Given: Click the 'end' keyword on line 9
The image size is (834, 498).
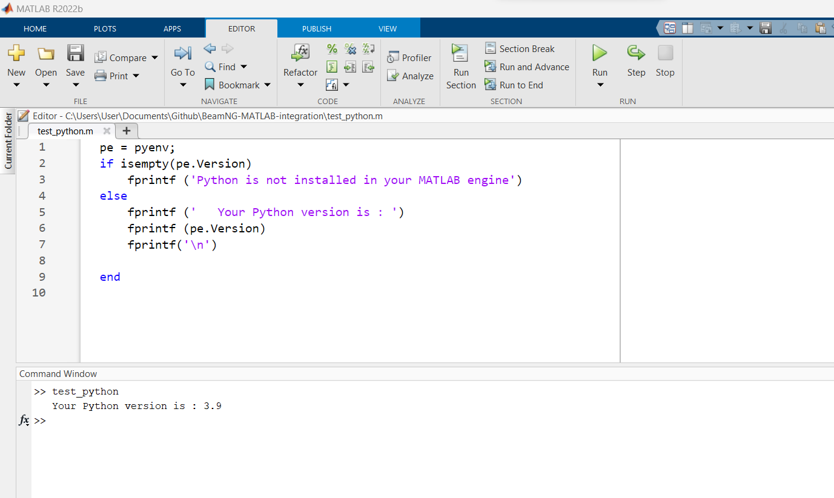Looking at the screenshot, I should (x=110, y=277).
